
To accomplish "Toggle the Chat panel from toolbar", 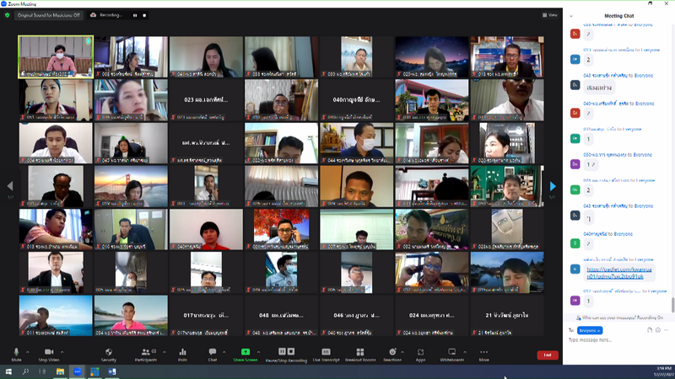I will tap(213, 354).
